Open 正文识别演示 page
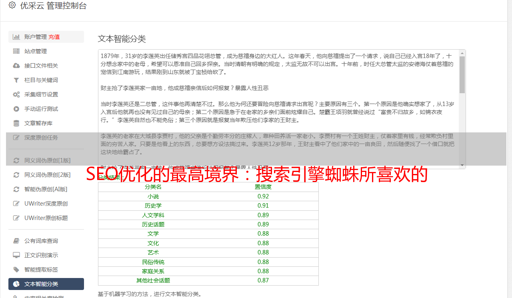 46,255
